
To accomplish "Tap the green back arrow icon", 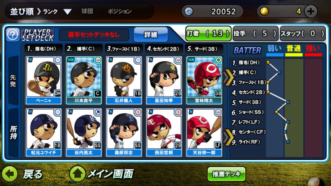I will click(10, 174).
